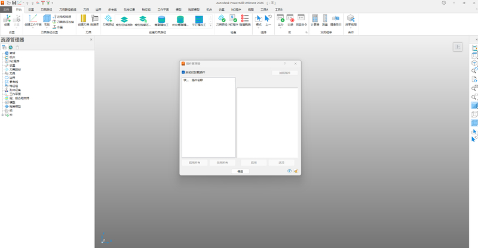Toggle the 启动时加载插件 checkbox
This screenshot has width=478, height=248.
click(x=183, y=72)
